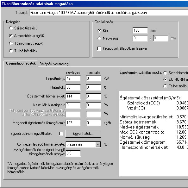Click the minimális Készülék huzatigény field
188x188 pixels.
(x=93, y=105)
